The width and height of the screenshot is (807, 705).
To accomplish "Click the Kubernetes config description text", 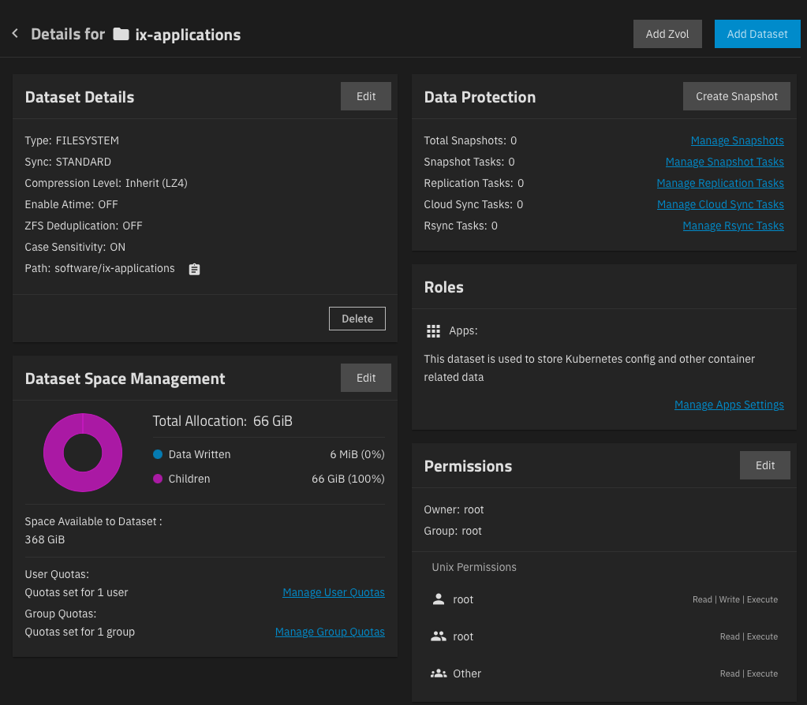I will [589, 368].
